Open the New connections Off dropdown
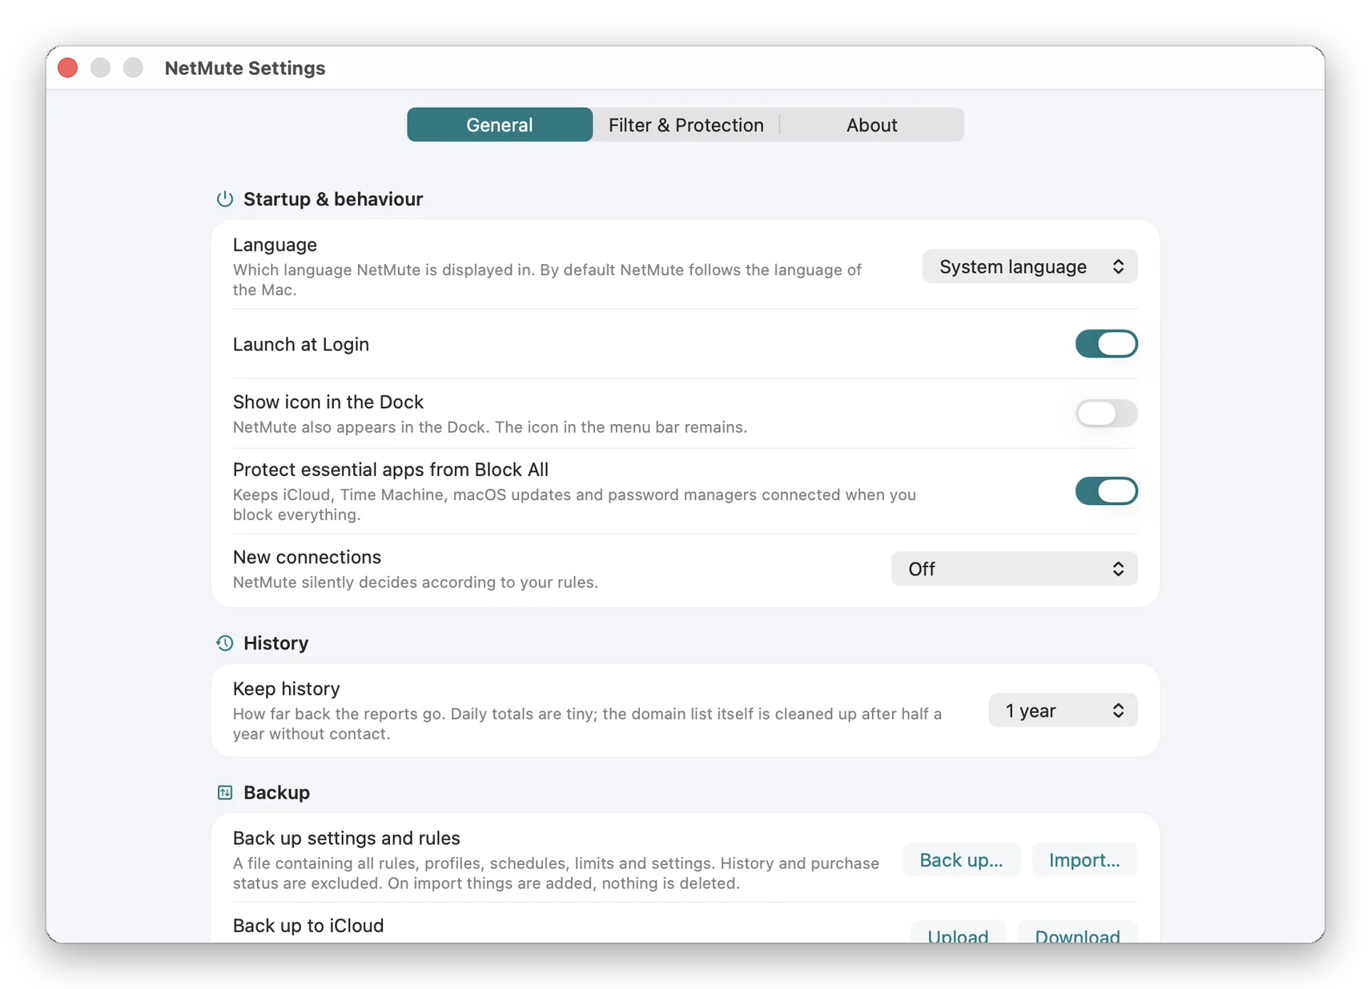1371x989 pixels. click(1014, 569)
